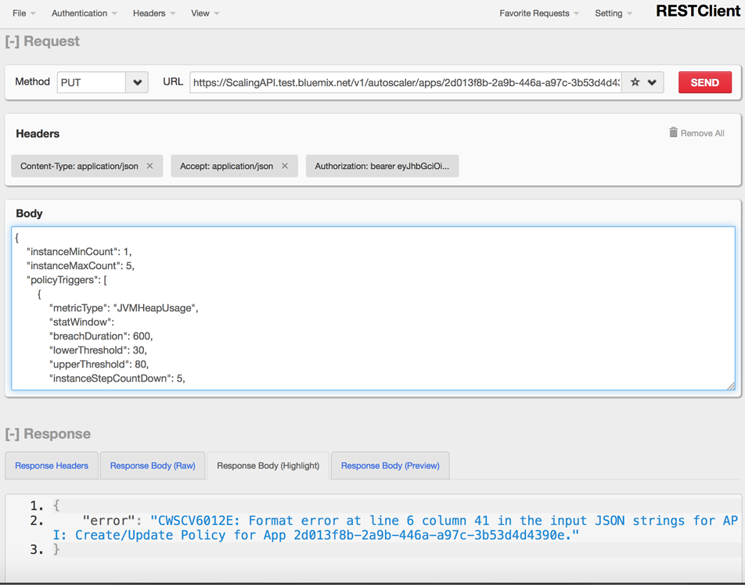Open the File menu
The height and width of the screenshot is (585, 745).
[x=18, y=13]
